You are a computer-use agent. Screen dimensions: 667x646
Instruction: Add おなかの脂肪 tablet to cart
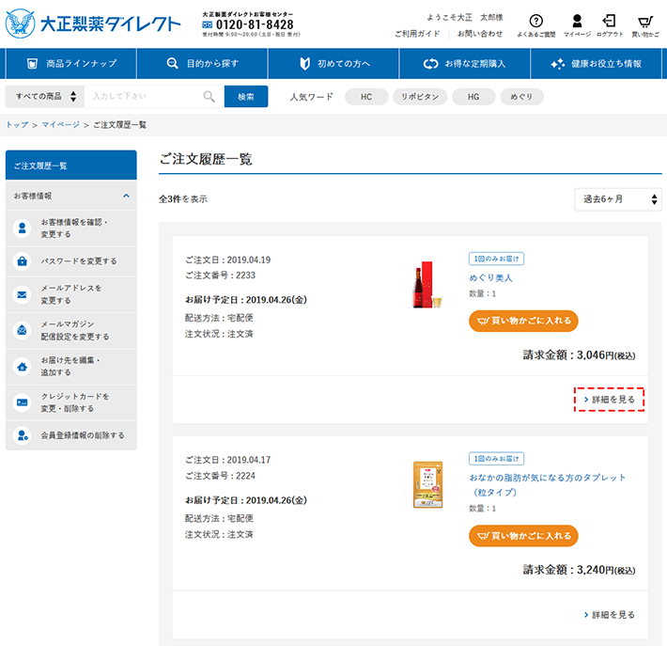pos(523,536)
